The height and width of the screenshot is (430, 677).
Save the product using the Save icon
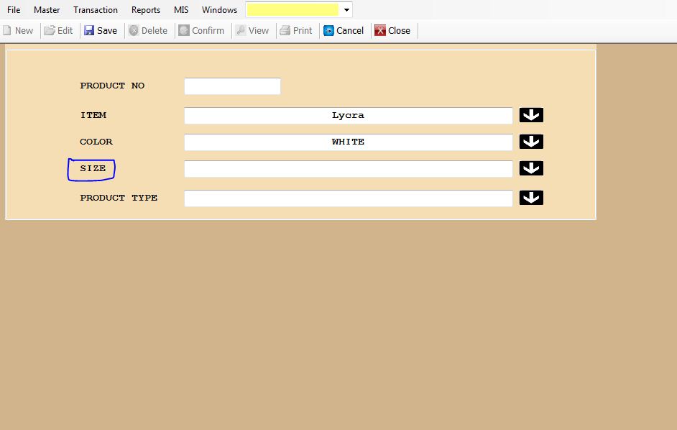point(89,31)
